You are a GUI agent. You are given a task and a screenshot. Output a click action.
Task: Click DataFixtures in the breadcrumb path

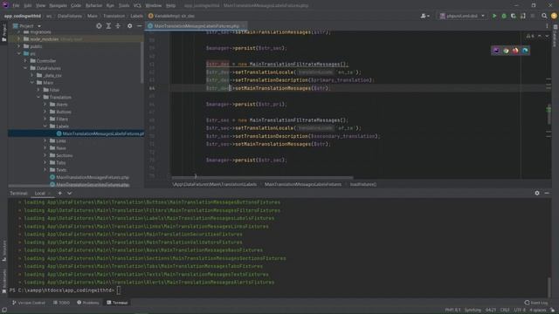pos(70,16)
